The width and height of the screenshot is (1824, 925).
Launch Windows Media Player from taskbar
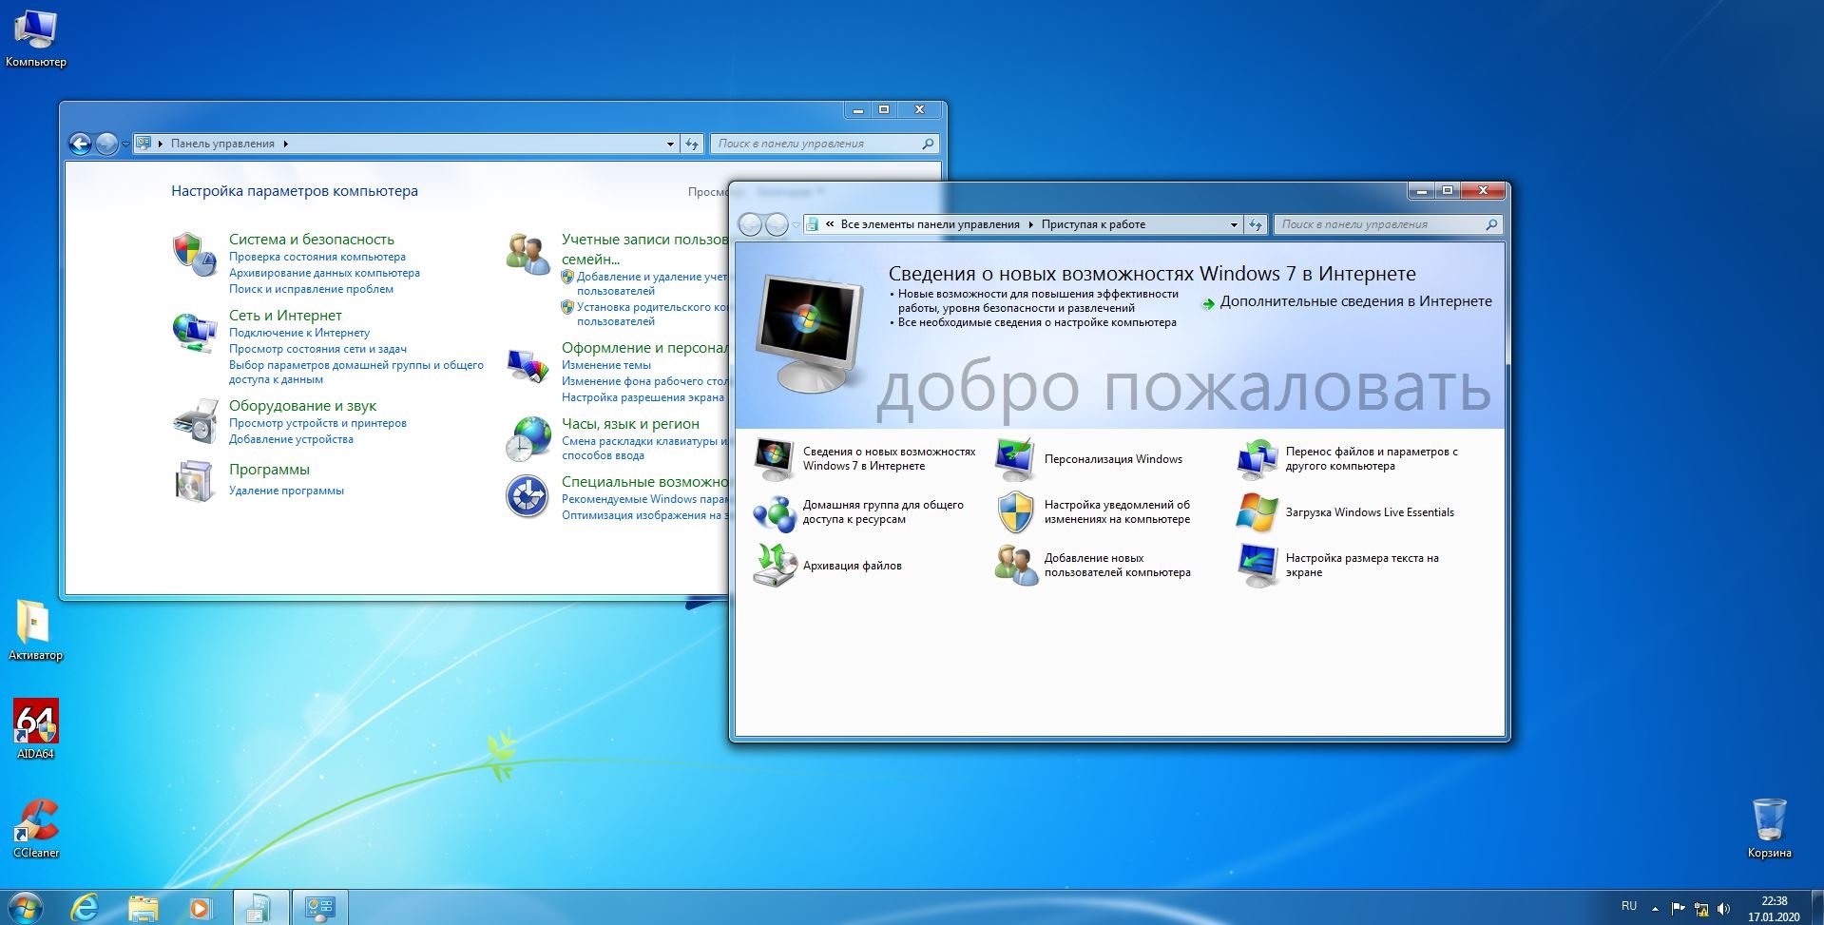pos(200,908)
